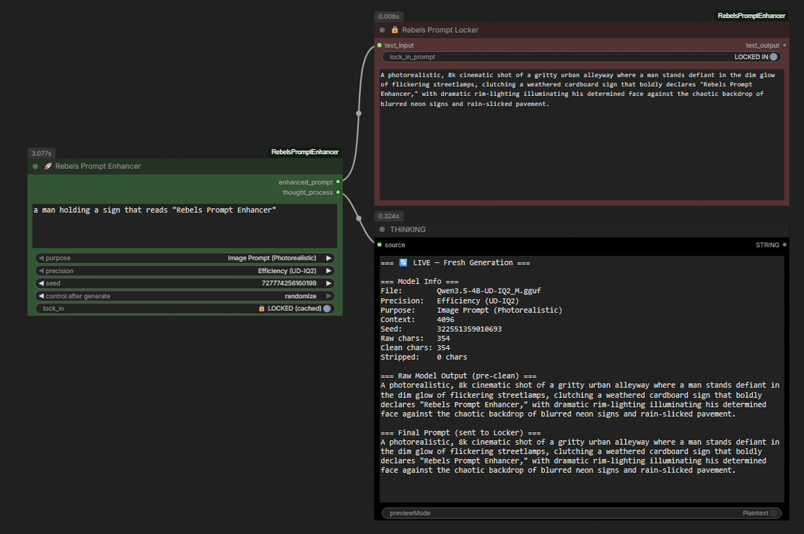Click the source input socket on THINKING

click(x=380, y=245)
